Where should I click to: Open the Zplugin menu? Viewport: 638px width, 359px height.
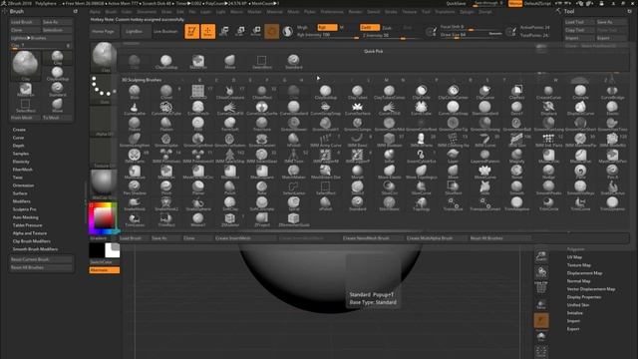click(x=467, y=12)
